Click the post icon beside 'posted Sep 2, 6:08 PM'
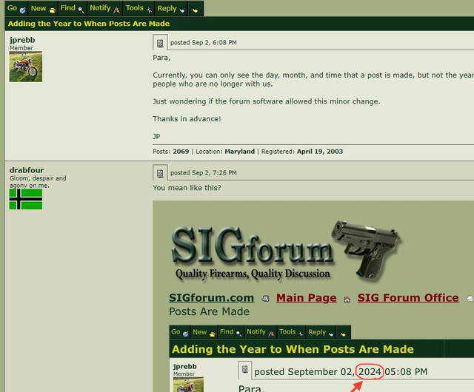This screenshot has height=392, width=474. (160, 43)
